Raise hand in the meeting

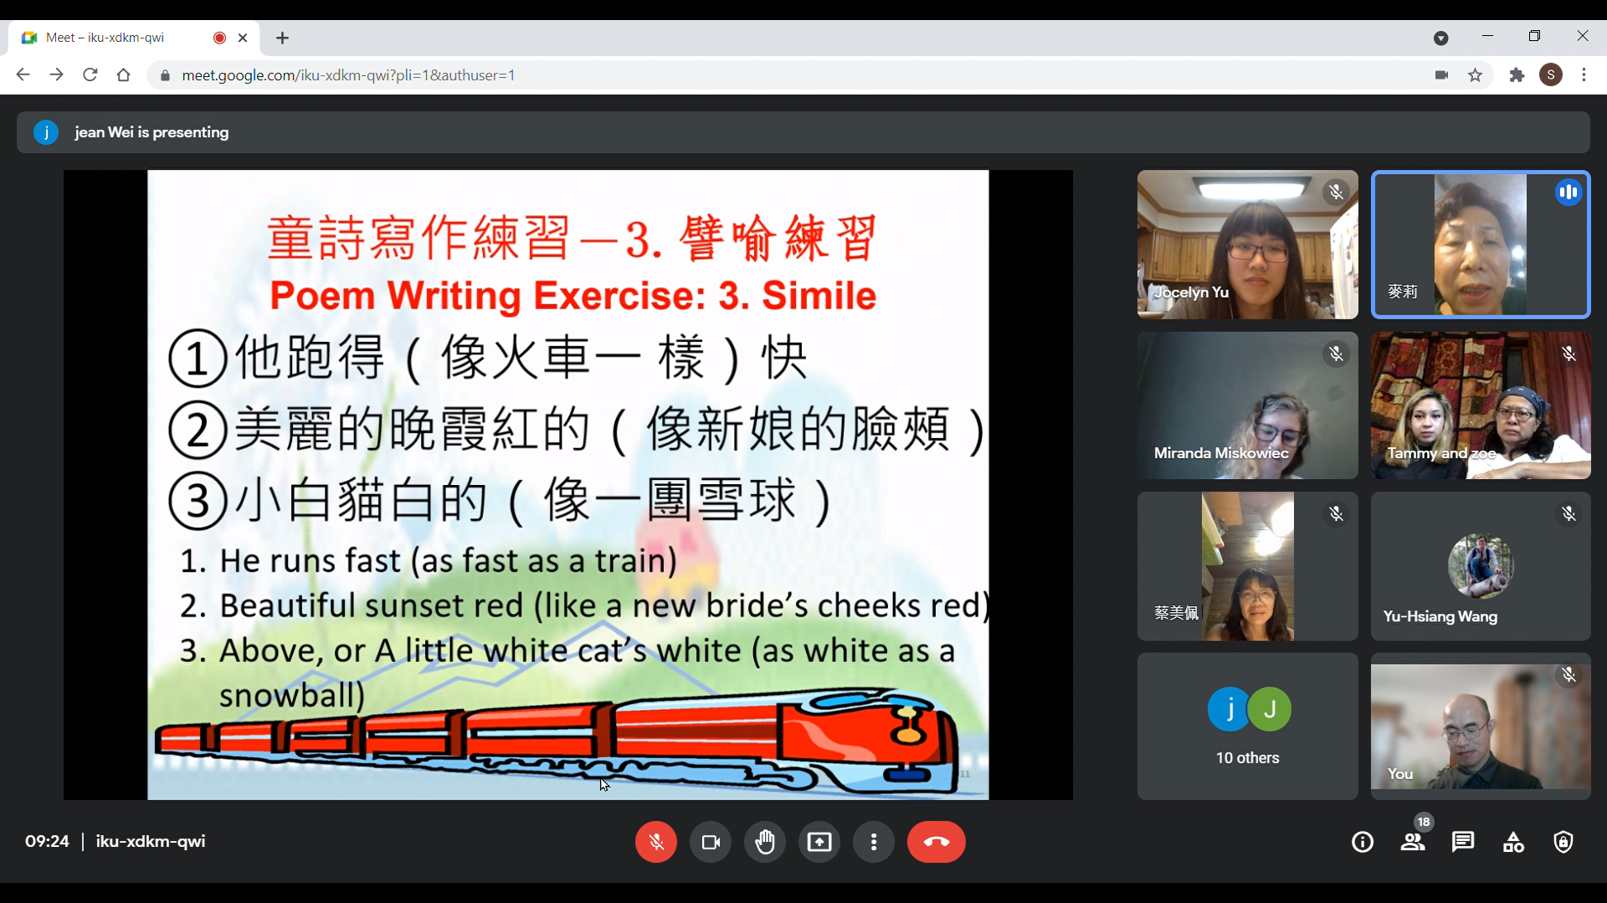tap(765, 842)
